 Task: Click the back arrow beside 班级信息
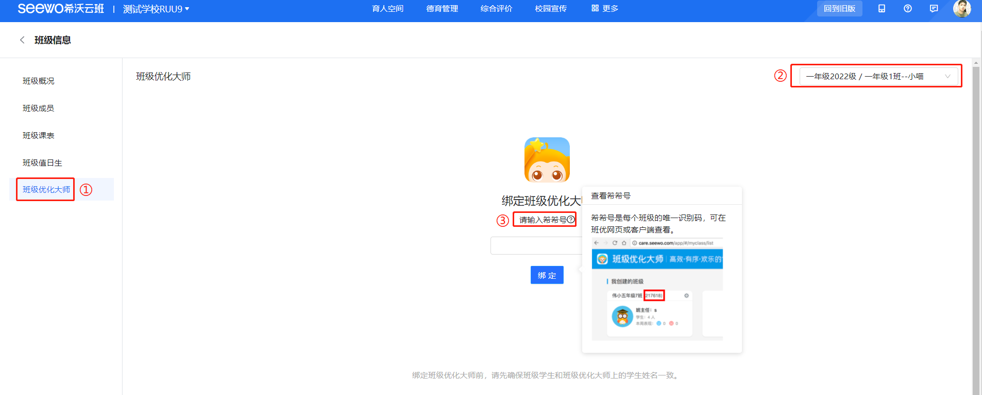22,40
